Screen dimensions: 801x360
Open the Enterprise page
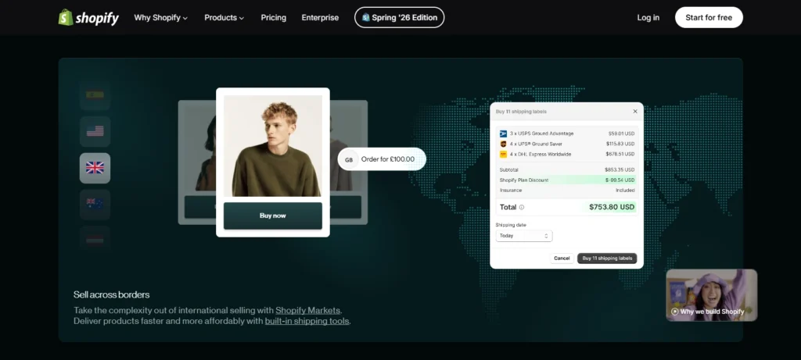(320, 17)
